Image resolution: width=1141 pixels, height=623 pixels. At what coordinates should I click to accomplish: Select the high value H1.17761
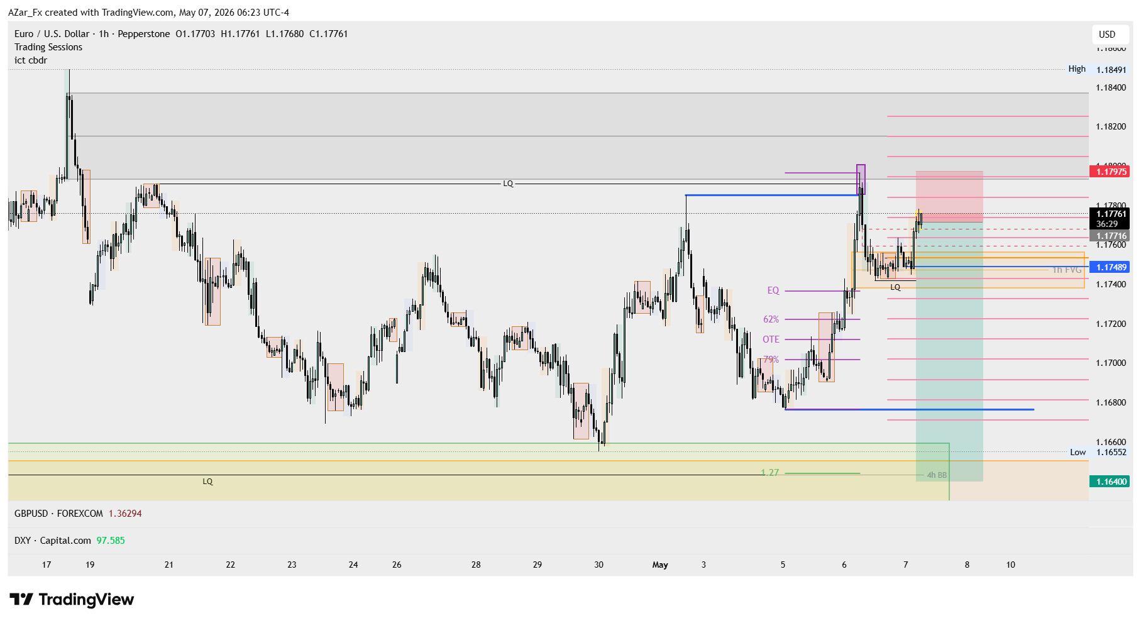point(240,34)
